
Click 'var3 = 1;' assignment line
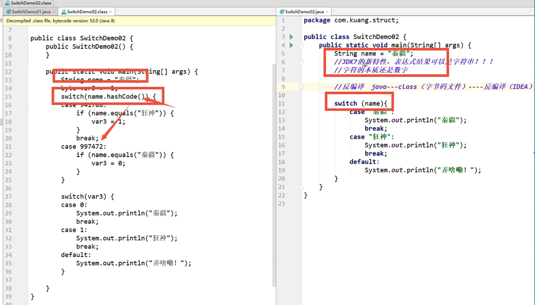[108, 122]
